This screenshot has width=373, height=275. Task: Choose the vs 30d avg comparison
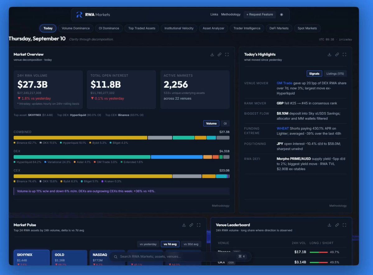191,244
